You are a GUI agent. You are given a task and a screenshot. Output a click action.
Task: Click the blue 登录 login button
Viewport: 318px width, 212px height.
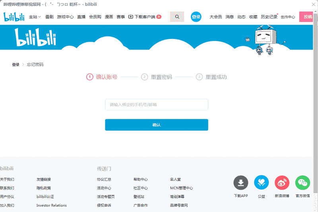tap(196, 17)
